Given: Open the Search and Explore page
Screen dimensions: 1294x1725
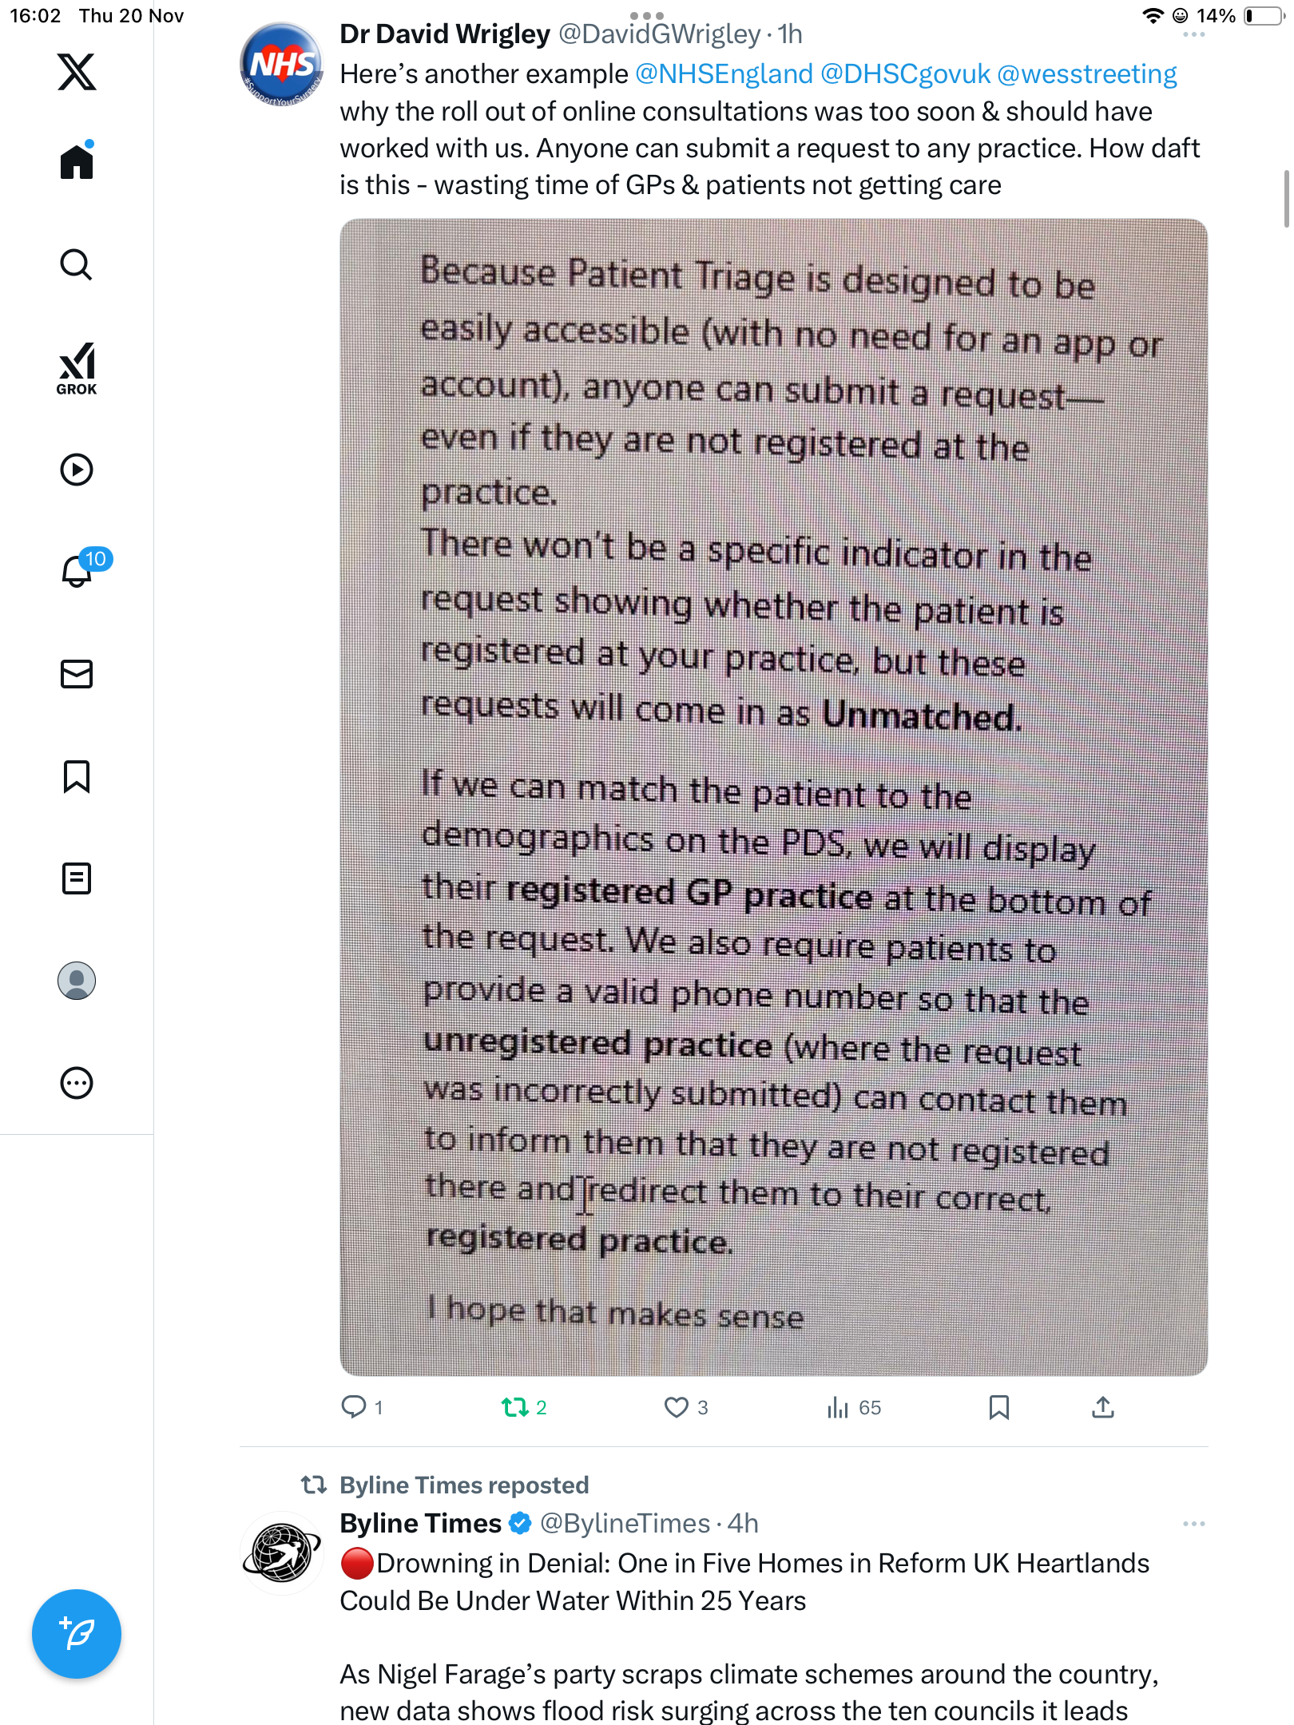Looking at the screenshot, I should 77,264.
